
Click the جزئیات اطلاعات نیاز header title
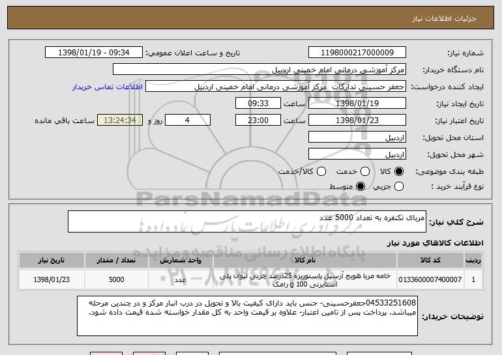[x=444, y=18]
